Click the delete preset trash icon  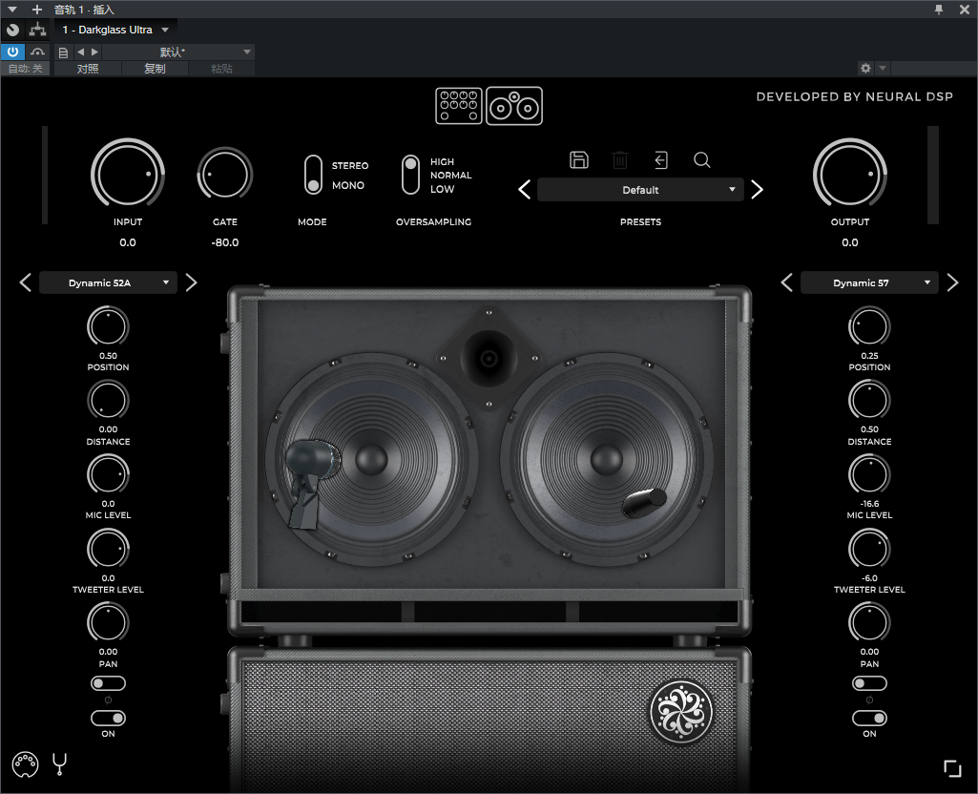pyautogui.click(x=620, y=160)
